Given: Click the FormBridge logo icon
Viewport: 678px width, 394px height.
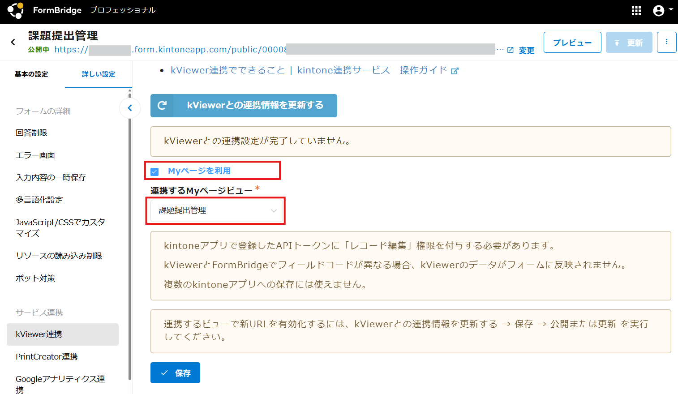Looking at the screenshot, I should pyautogui.click(x=16, y=10).
